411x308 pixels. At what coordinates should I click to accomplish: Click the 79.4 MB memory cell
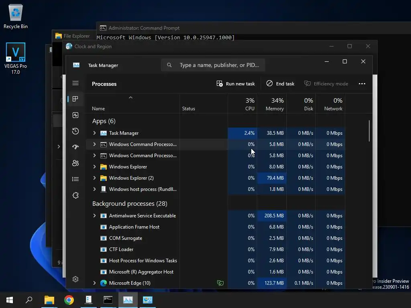click(272, 178)
